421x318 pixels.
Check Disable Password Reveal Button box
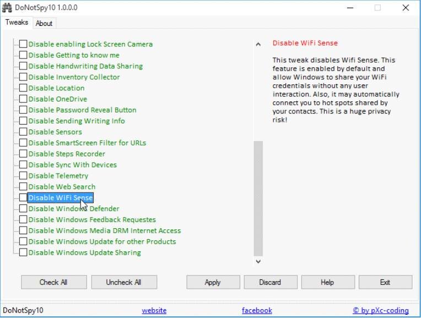pos(23,110)
